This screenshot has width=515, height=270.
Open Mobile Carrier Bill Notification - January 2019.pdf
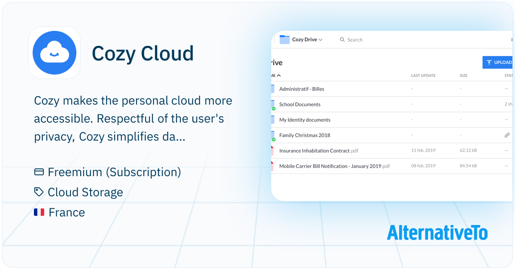click(335, 166)
